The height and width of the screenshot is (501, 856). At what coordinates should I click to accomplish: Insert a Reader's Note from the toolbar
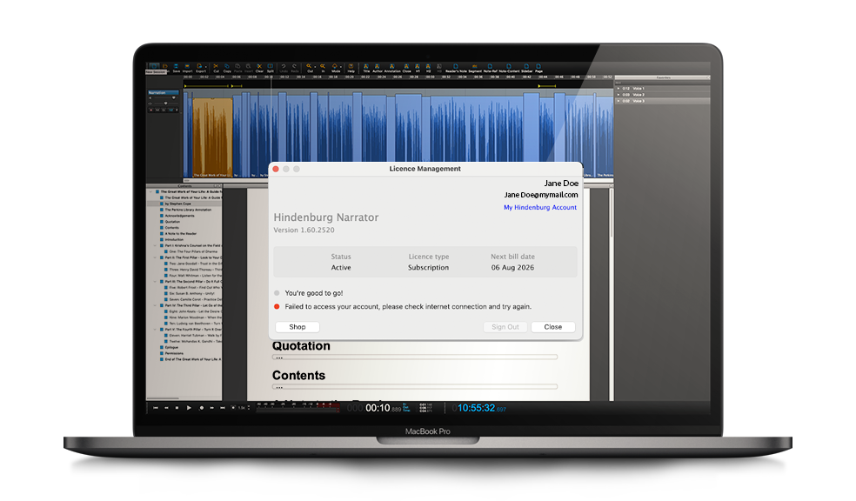click(456, 67)
